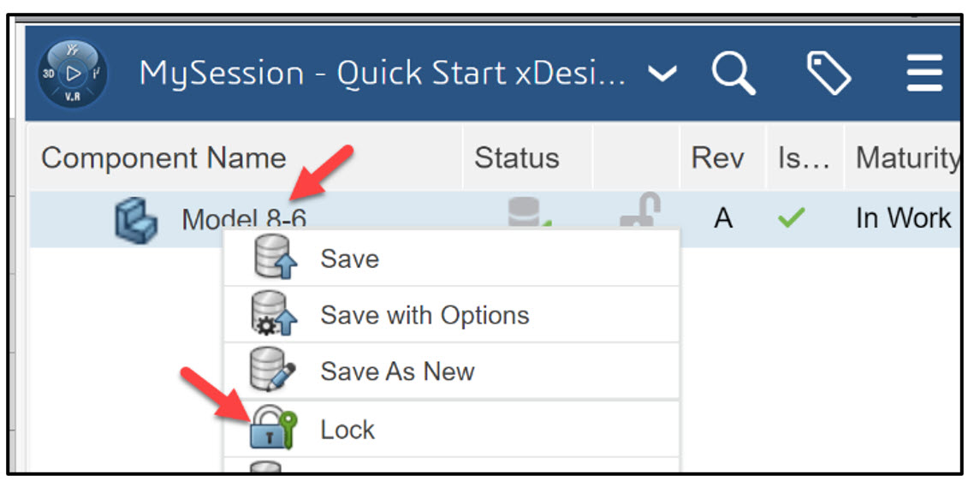968x481 pixels.
Task: Expand the MySession title dropdown chevron
Action: tap(662, 74)
